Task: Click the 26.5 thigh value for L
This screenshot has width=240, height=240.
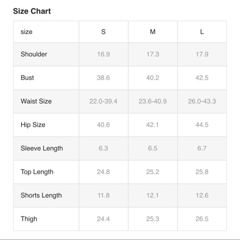Action: pyautogui.click(x=202, y=219)
